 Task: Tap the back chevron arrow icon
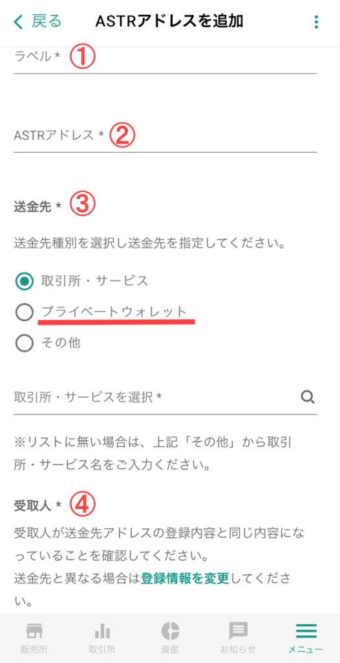click(18, 22)
